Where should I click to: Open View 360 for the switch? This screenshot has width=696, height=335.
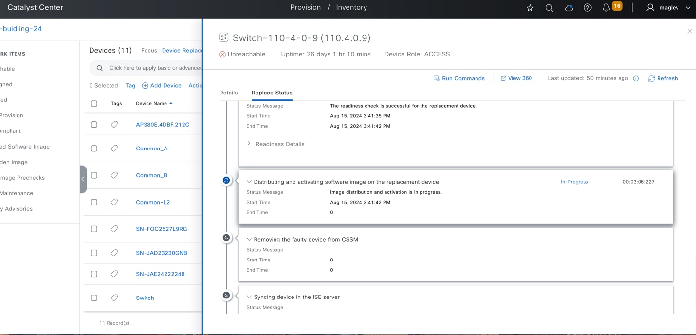516,78
